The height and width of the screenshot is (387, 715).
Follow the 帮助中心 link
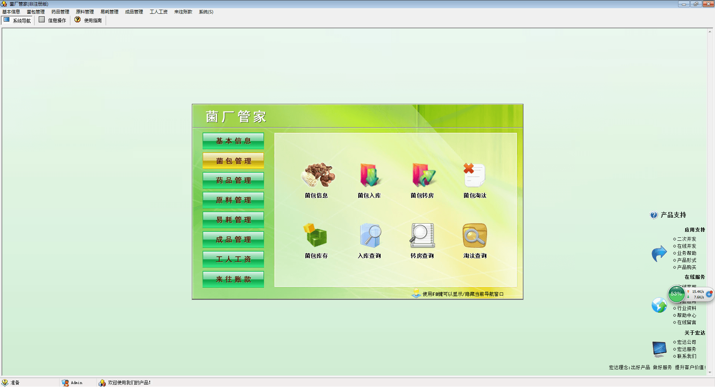coord(686,315)
